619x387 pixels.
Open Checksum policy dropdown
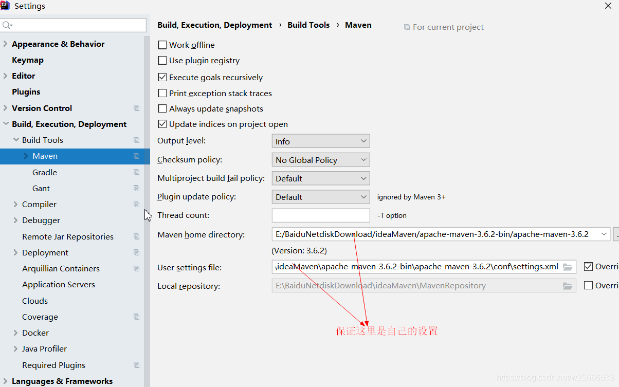click(321, 160)
